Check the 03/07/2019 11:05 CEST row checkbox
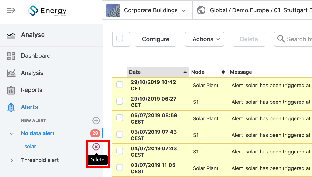 [120, 168]
